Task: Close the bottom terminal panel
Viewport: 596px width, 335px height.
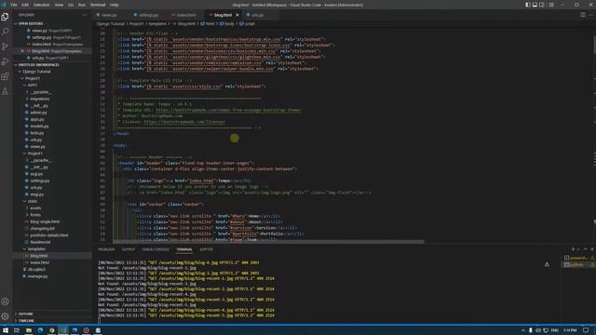Action: 592,249
